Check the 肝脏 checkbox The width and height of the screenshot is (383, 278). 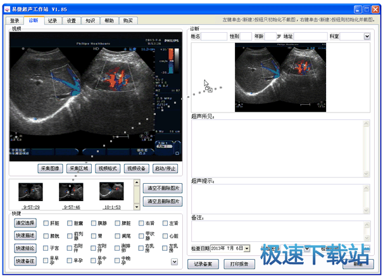[x=46, y=223]
